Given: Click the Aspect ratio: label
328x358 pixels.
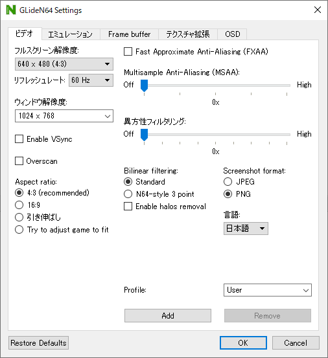Looking at the screenshot, I should (36, 182).
